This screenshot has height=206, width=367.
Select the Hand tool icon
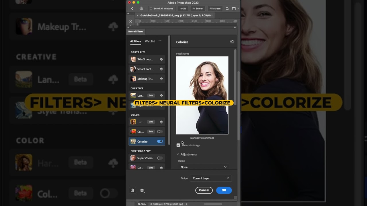(141, 9)
